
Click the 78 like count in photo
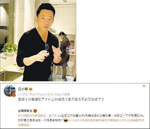coord(70,70)
